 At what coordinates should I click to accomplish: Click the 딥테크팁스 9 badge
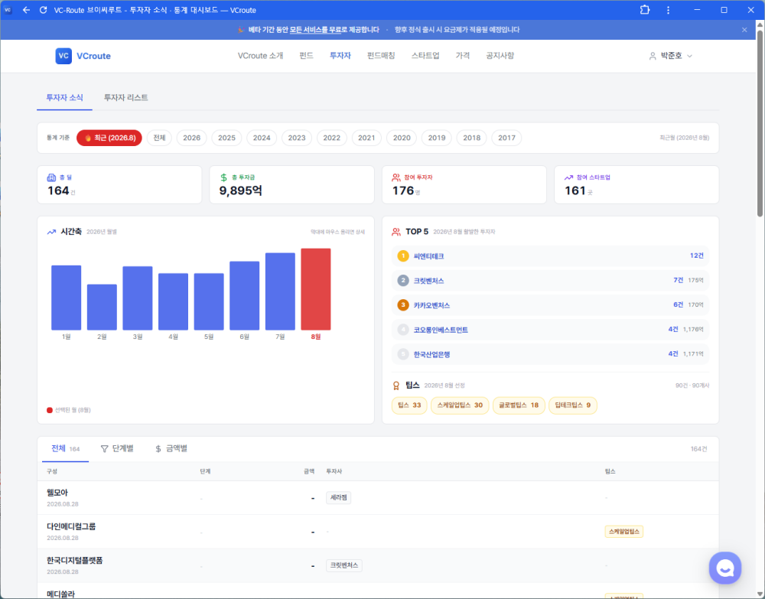click(573, 405)
